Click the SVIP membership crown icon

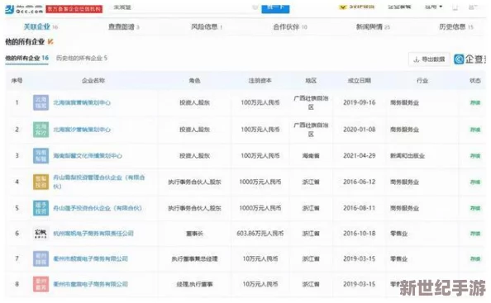(343, 7)
